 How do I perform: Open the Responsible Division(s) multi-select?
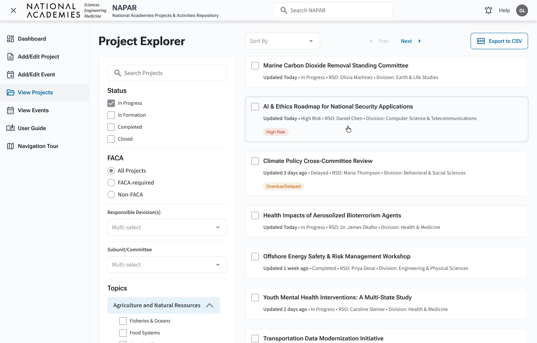[167, 227]
